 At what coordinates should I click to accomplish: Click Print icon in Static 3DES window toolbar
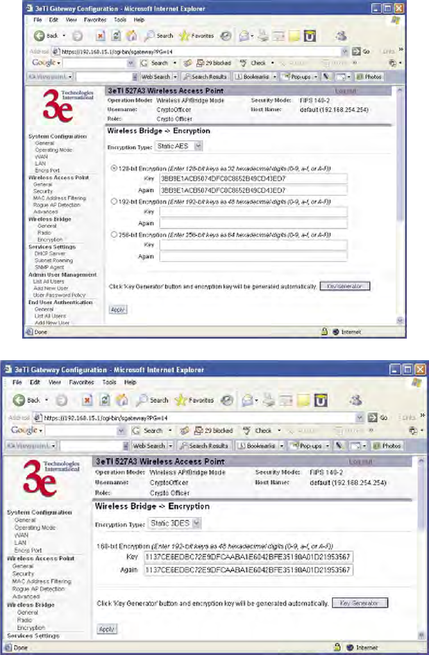(x=269, y=401)
